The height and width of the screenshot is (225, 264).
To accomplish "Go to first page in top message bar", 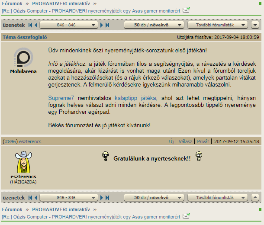I will click(30, 25).
